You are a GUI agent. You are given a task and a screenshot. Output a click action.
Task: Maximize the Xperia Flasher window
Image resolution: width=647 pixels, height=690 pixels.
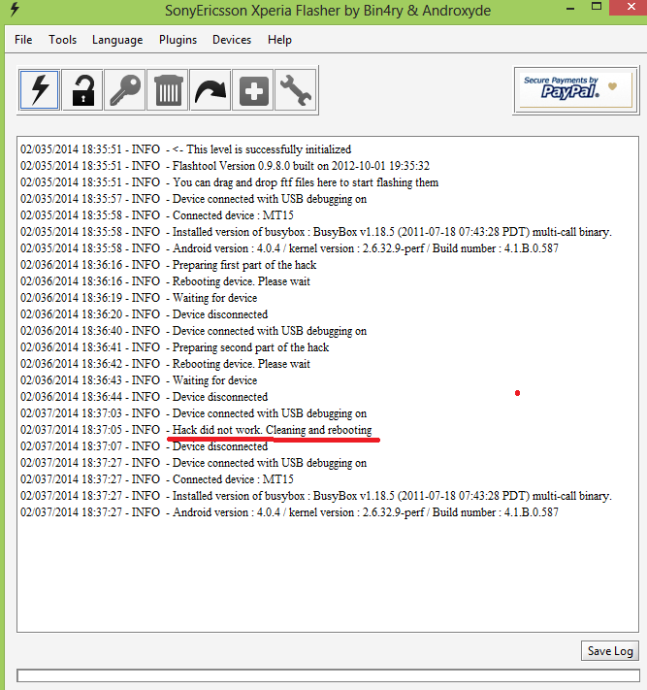(597, 7)
